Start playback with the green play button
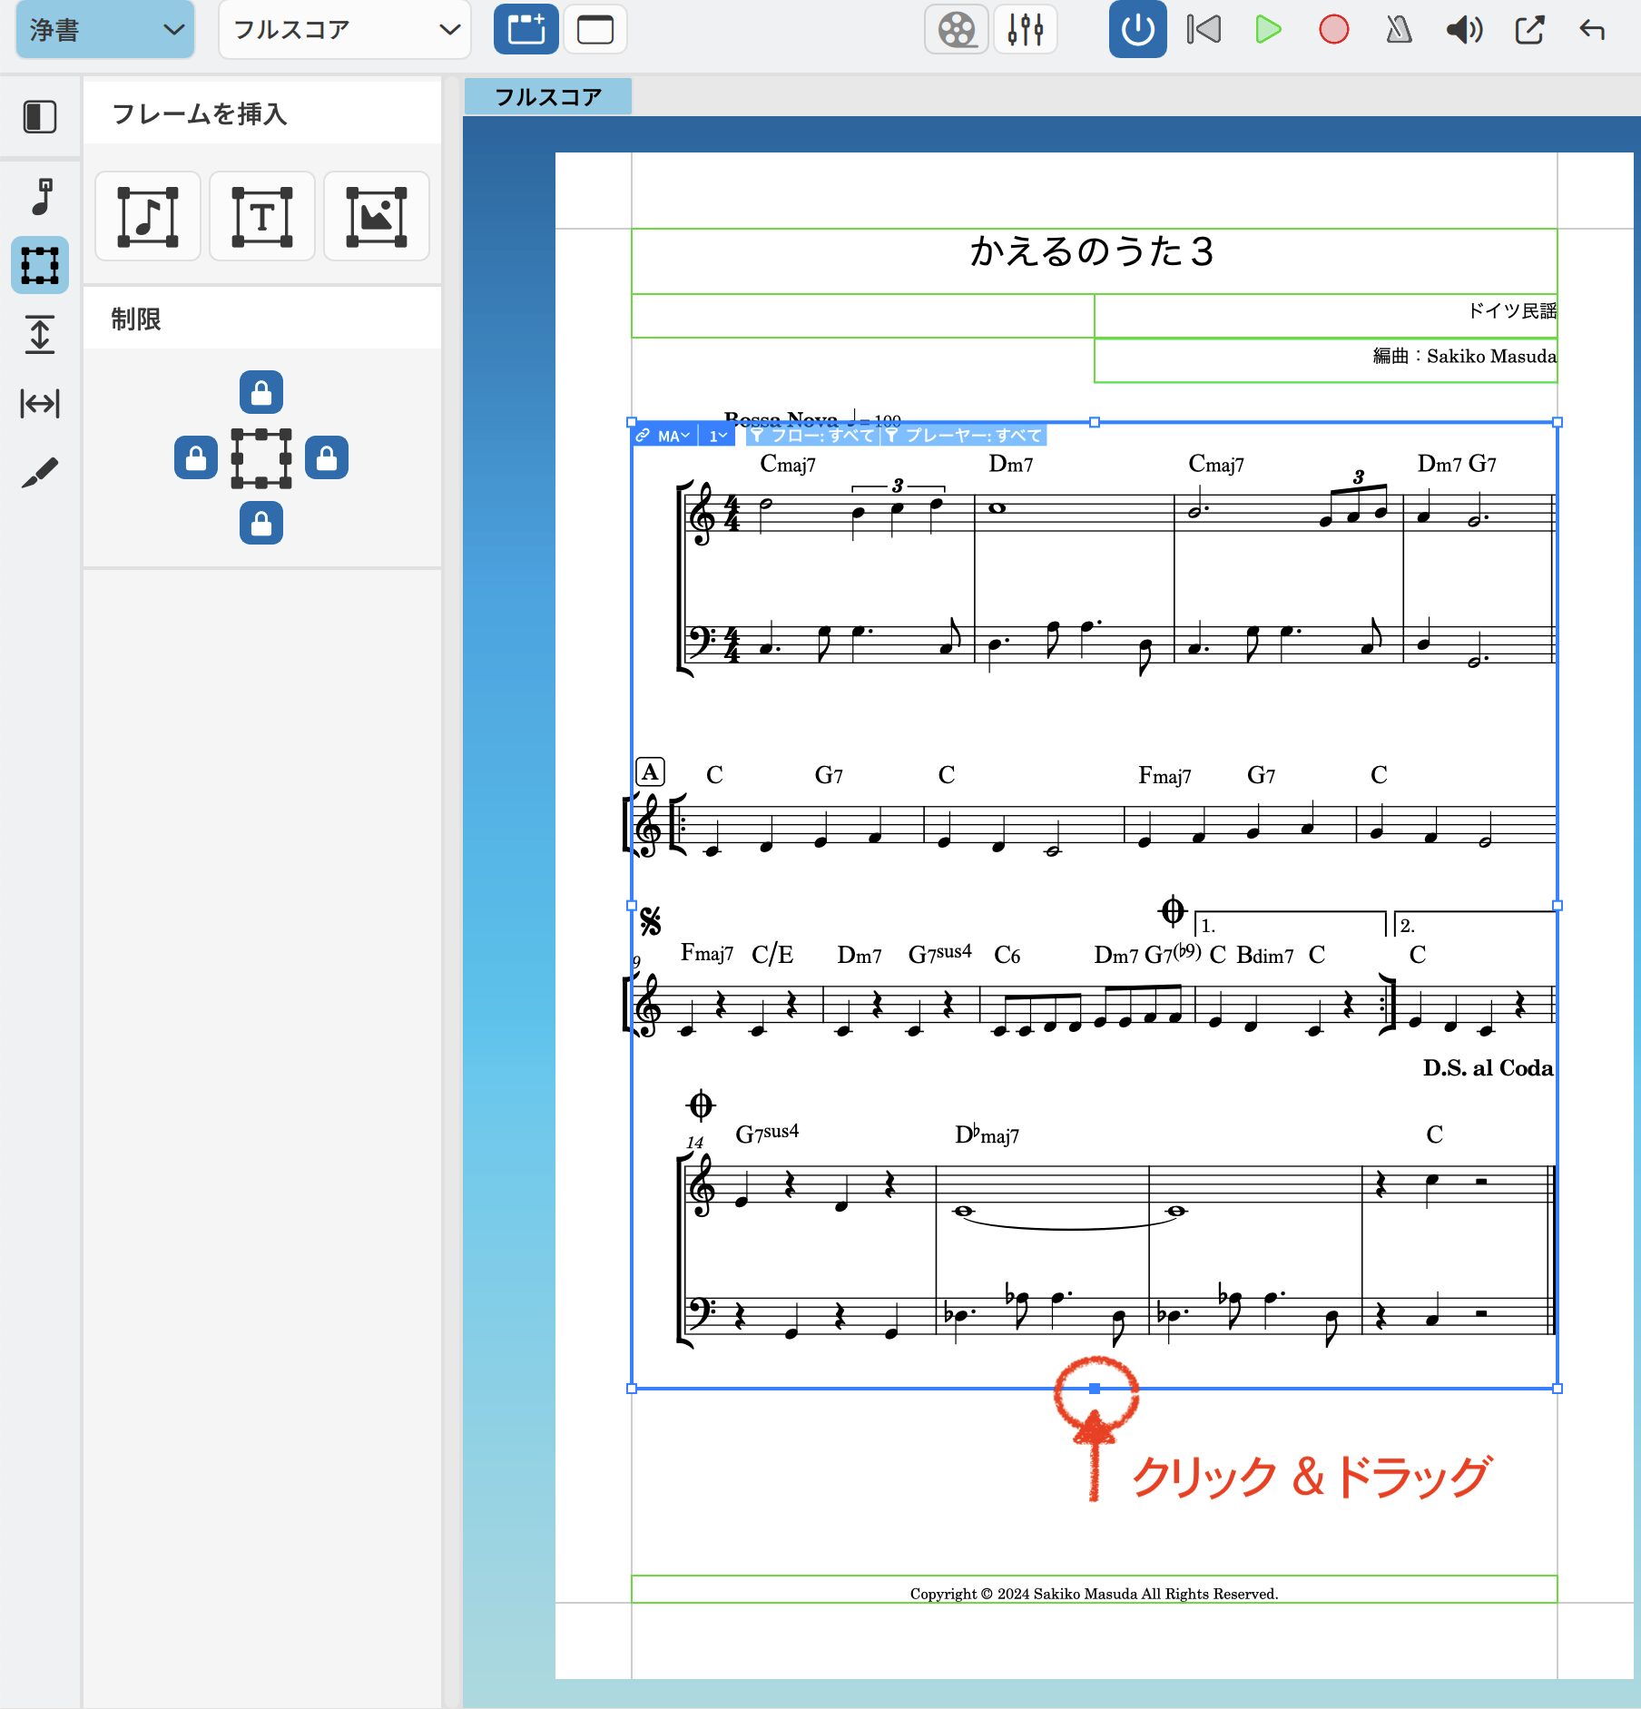1641x1709 pixels. pos(1268,30)
